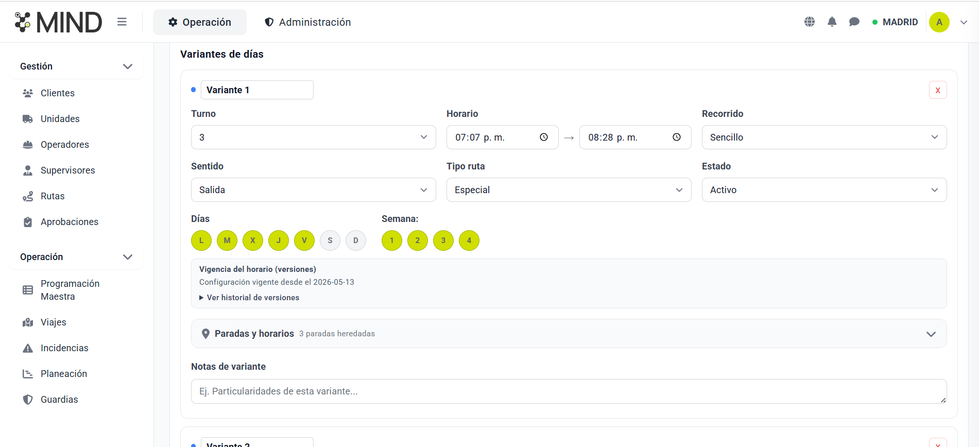979x447 pixels.
Task: Switch to the Operación tab
Action: click(x=200, y=22)
